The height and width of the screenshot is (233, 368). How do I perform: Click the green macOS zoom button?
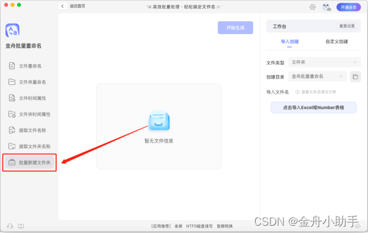19,5
